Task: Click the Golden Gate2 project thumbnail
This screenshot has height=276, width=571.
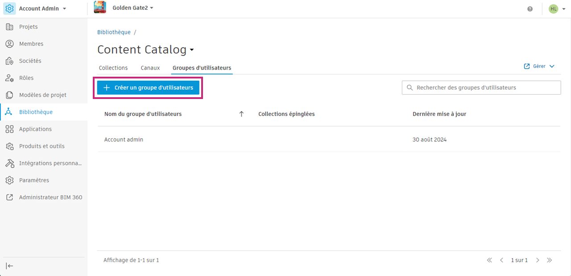Action: point(100,8)
